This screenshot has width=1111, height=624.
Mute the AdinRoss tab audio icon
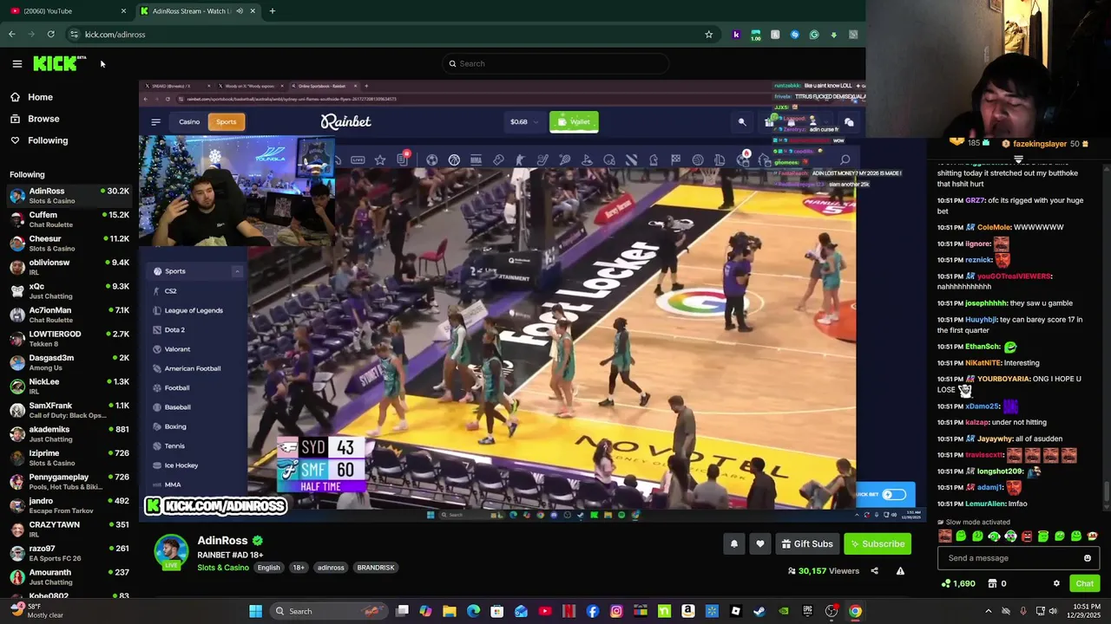coord(239,10)
